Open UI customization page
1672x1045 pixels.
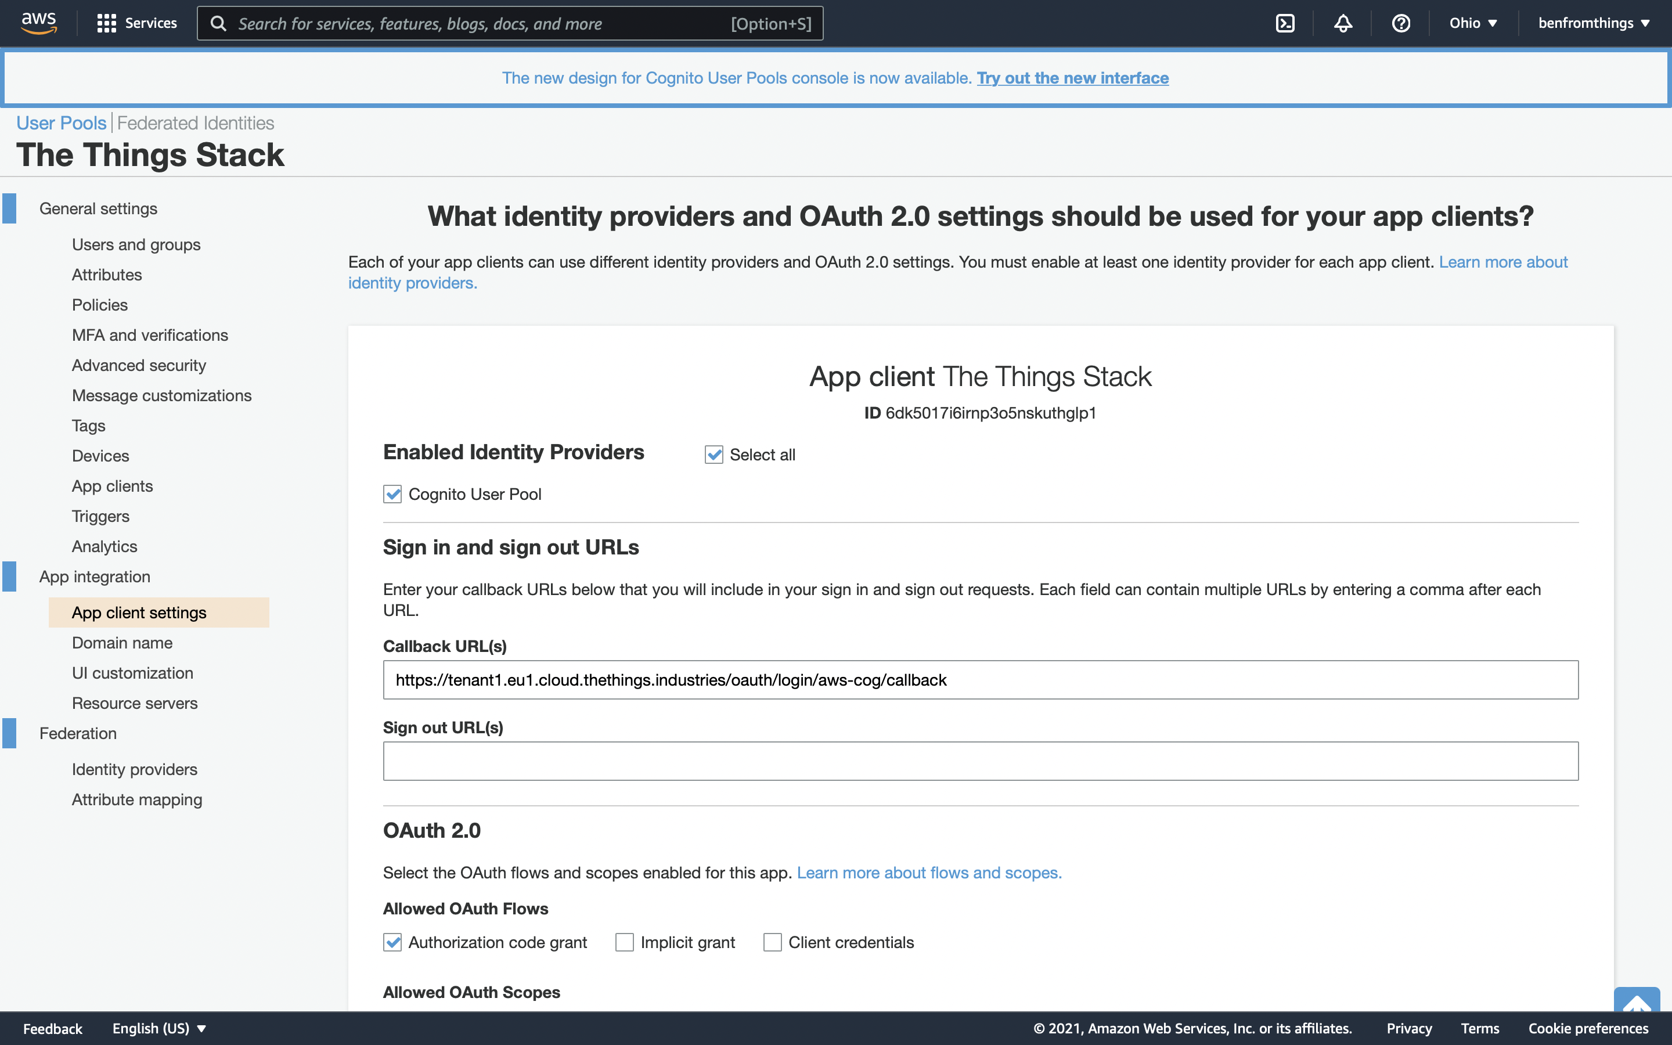(x=132, y=673)
